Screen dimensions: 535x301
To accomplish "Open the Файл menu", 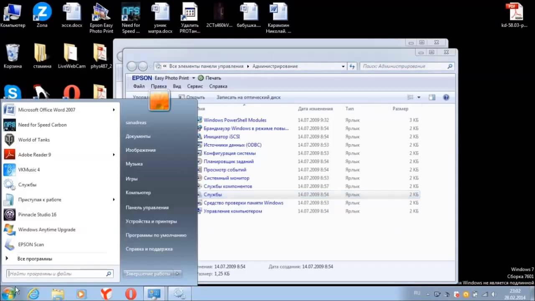I will 139,87.
